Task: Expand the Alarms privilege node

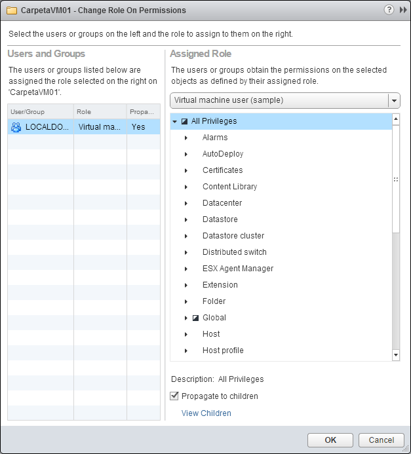Action: (x=186, y=138)
